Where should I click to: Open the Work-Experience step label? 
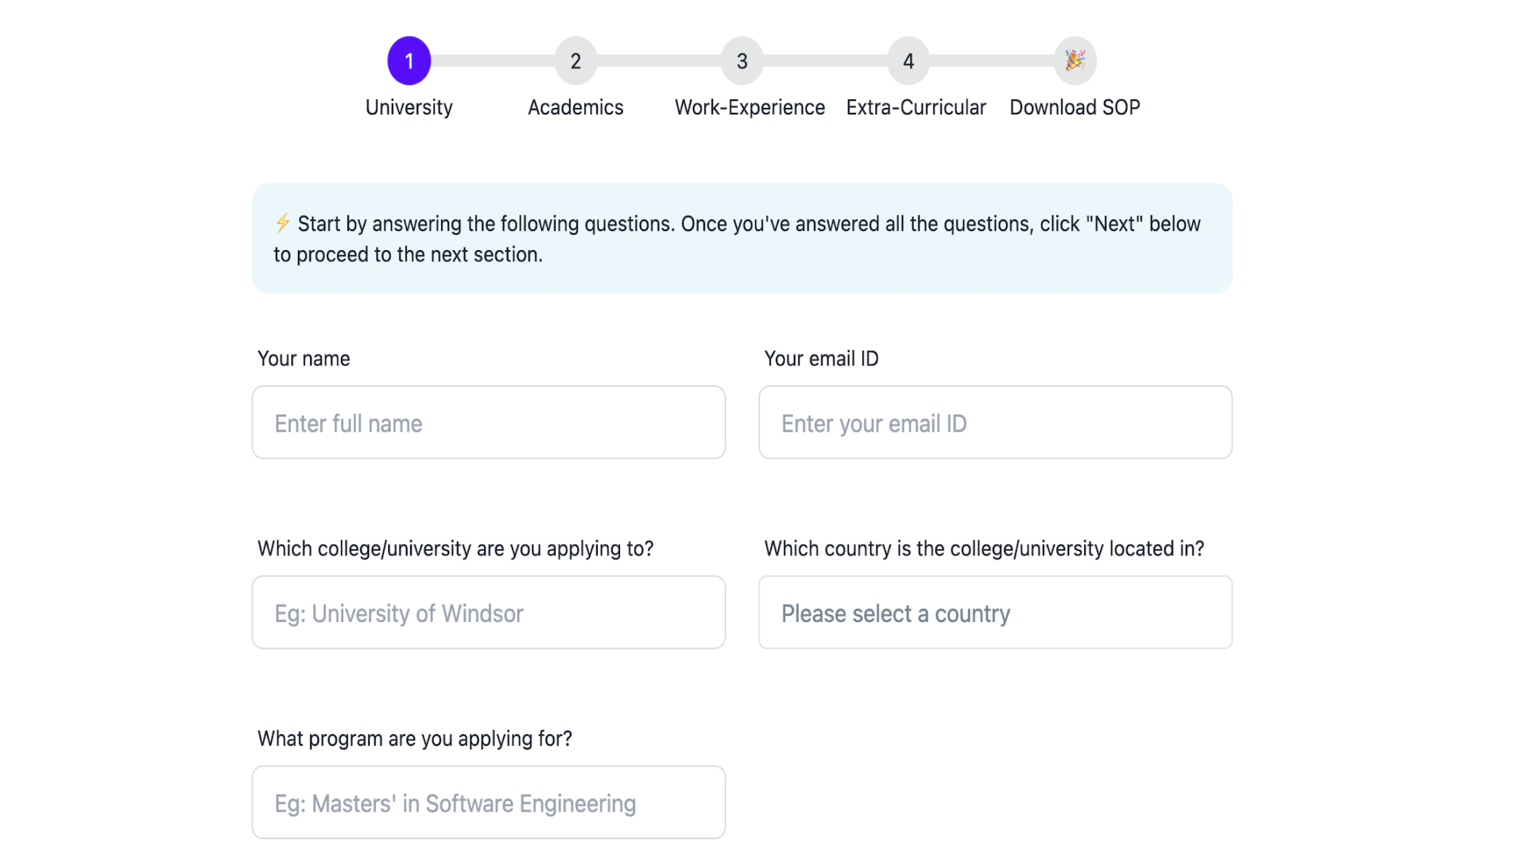coord(749,107)
